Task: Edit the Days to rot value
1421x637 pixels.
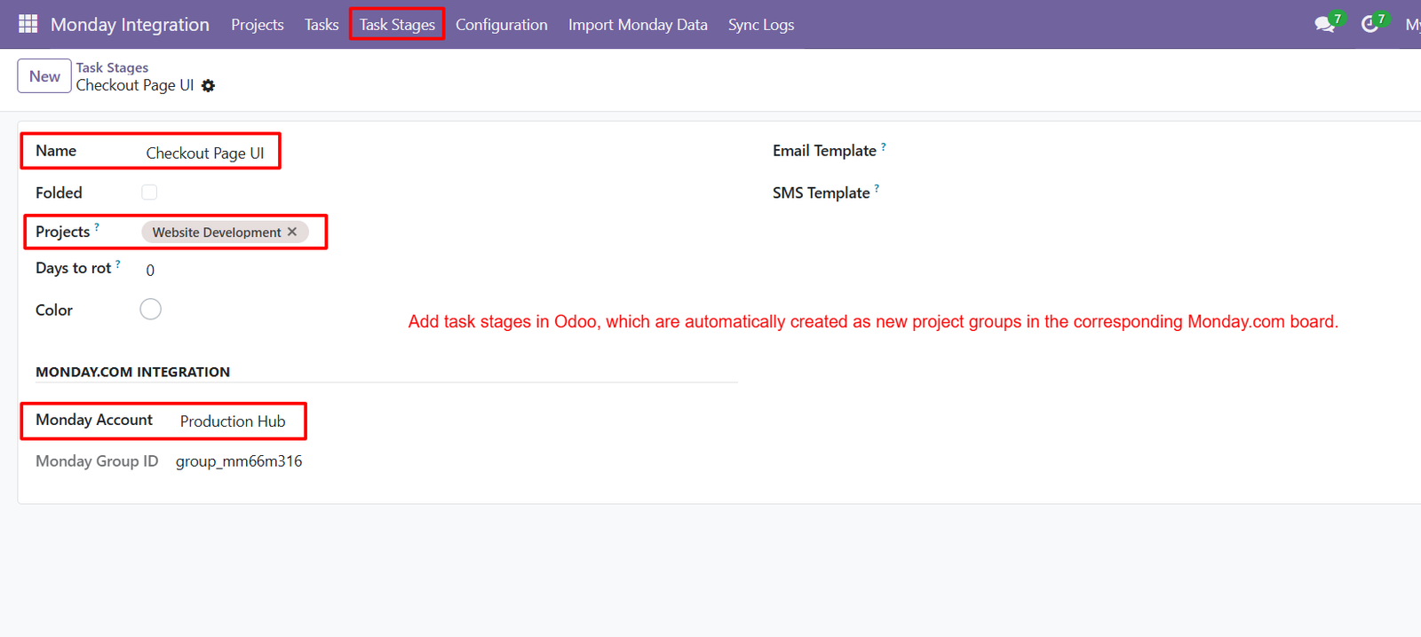Action: [x=150, y=270]
